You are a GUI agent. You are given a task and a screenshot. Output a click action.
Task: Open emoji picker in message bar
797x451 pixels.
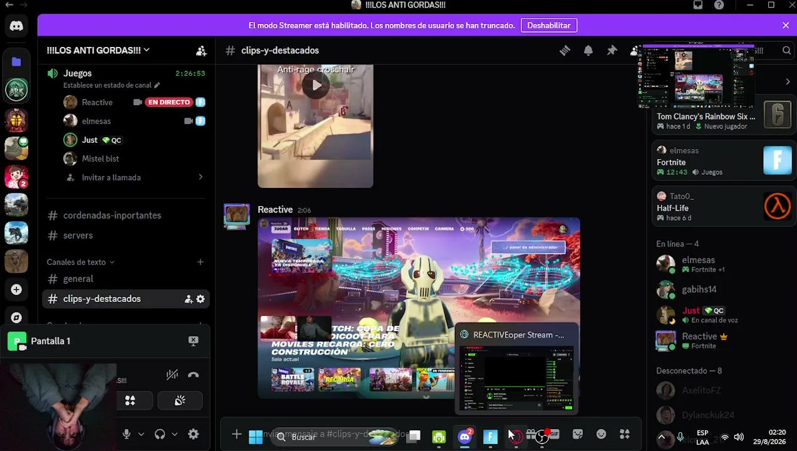[601, 434]
